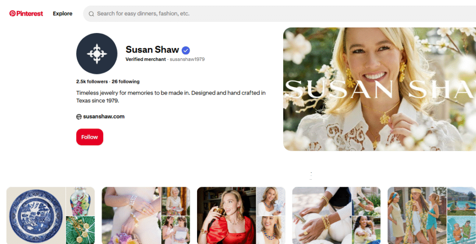
Task: Click the globe icon beside the website
Action: 79,116
